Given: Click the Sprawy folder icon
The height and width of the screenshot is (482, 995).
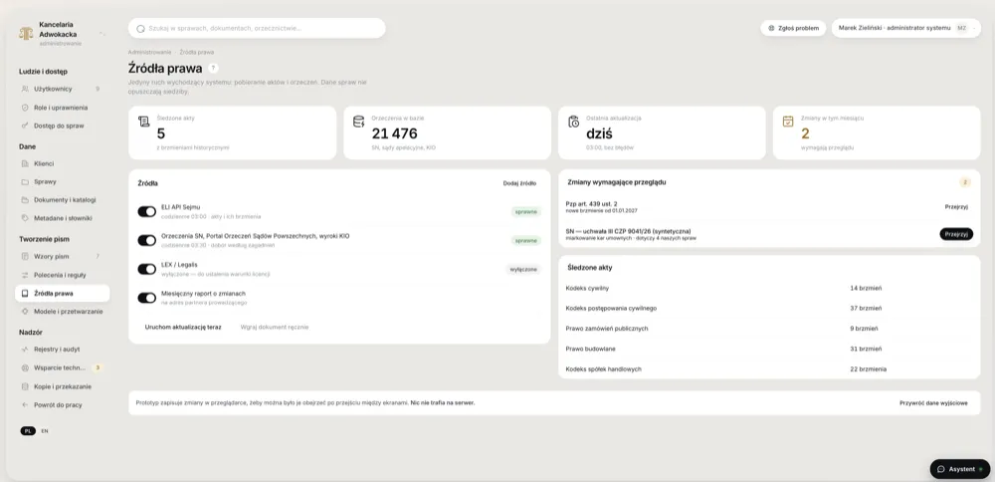Looking at the screenshot, I should 26,181.
